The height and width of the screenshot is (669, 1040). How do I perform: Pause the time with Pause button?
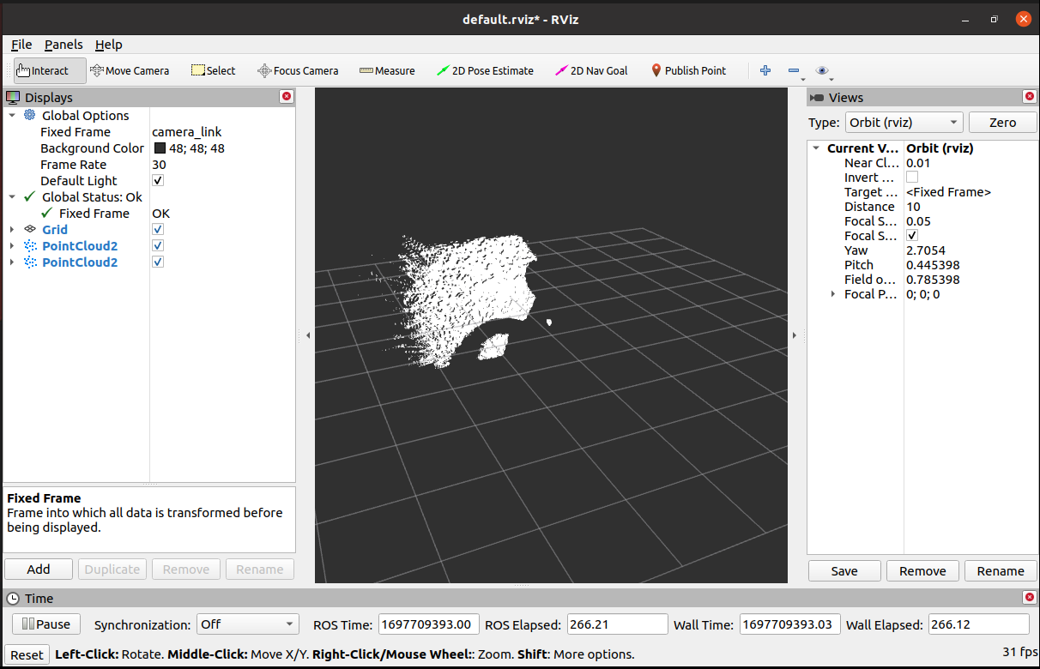46,624
